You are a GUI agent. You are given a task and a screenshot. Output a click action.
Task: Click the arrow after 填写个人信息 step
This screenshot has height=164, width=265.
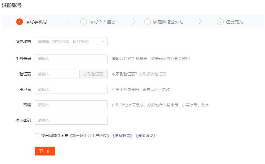point(134,22)
